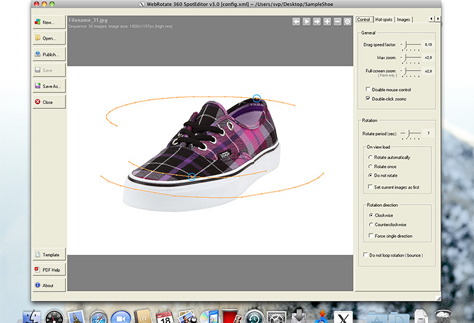Viewport: 474px width, 323px height.
Task: Enable Disable mouse control checkbox
Action: (368, 89)
